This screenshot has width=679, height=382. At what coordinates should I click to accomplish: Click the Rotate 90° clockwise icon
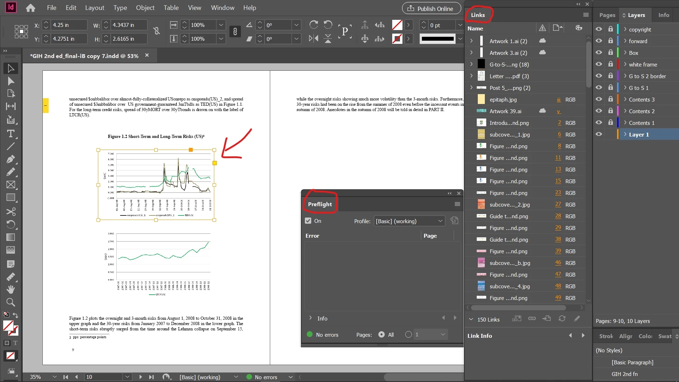pyautogui.click(x=313, y=25)
